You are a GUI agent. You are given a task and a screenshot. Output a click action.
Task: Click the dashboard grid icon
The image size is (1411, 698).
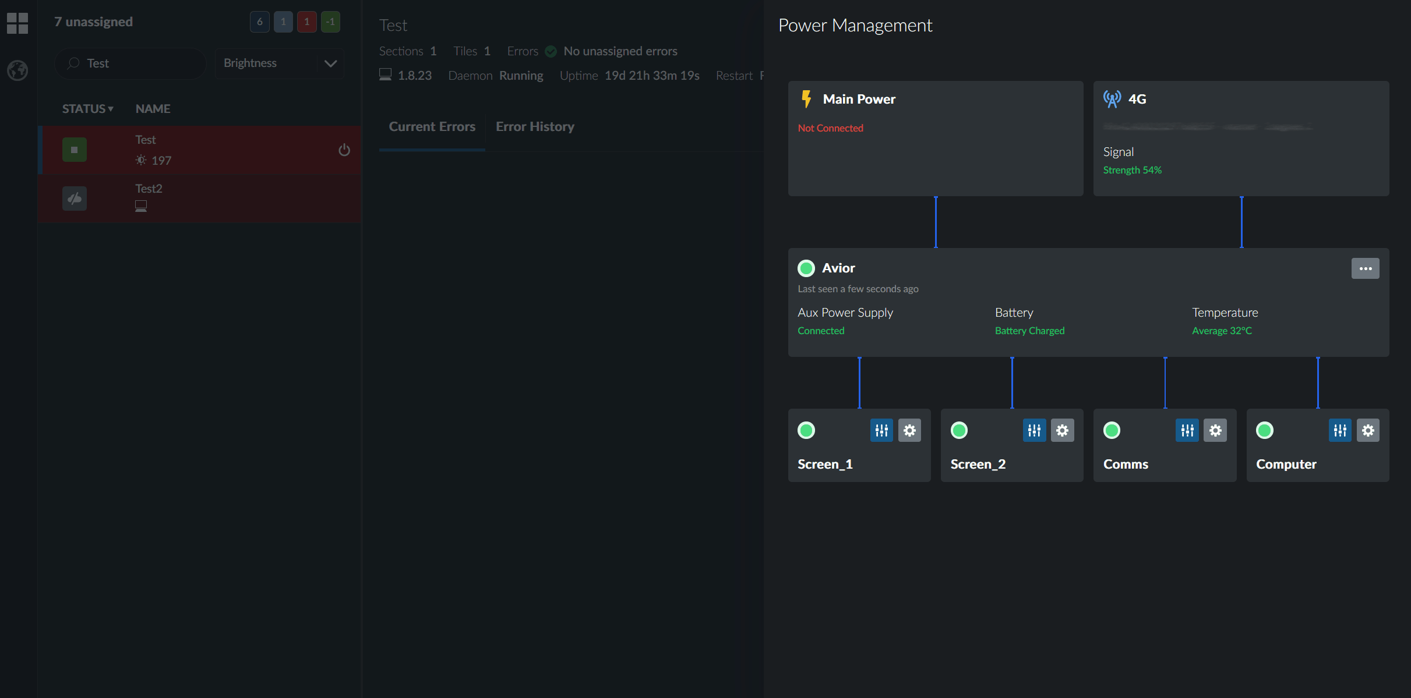tap(17, 23)
